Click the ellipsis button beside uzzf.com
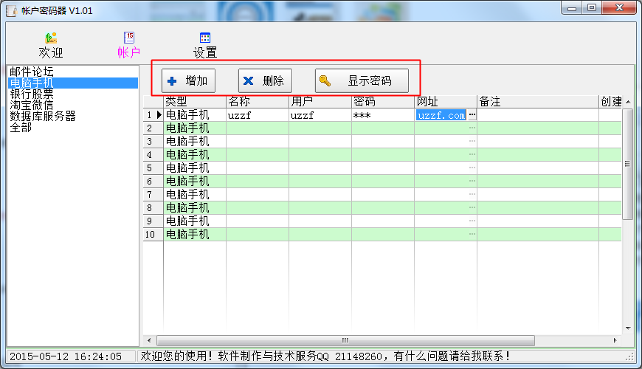This screenshot has height=369, width=642. (x=472, y=115)
